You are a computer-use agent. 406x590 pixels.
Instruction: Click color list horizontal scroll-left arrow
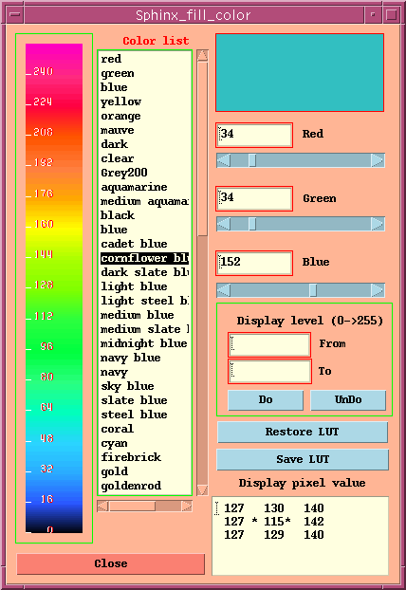tap(103, 507)
